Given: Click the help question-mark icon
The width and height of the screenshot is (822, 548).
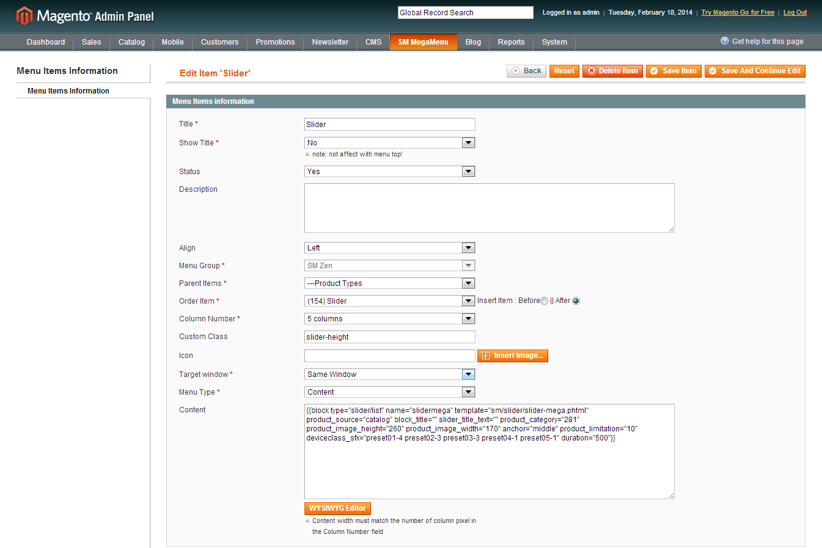Looking at the screenshot, I should click(725, 41).
